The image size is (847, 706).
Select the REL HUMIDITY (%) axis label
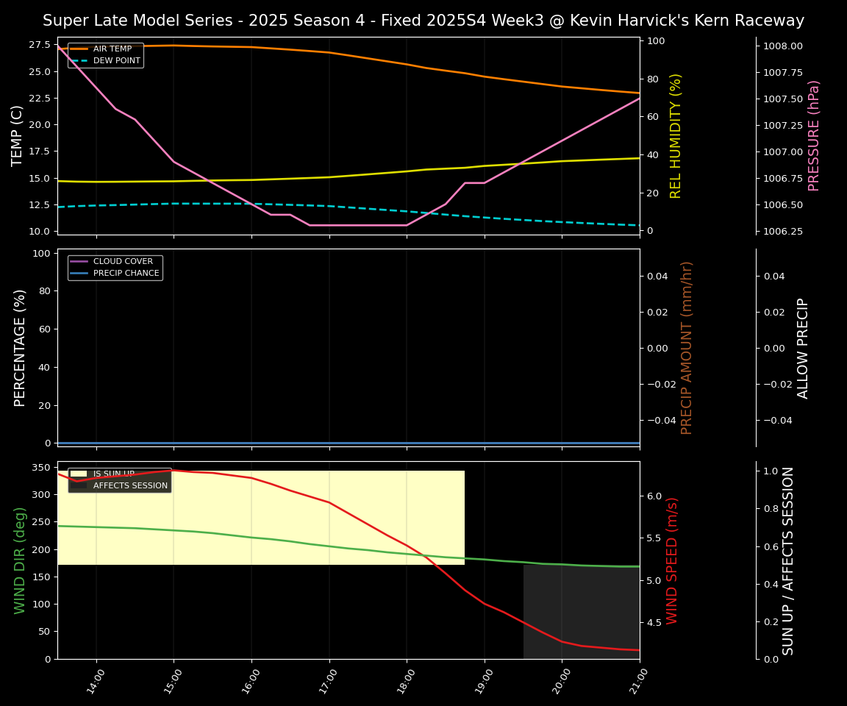676,135
